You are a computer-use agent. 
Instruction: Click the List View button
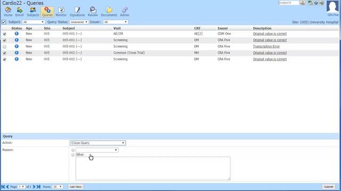pos(76,187)
